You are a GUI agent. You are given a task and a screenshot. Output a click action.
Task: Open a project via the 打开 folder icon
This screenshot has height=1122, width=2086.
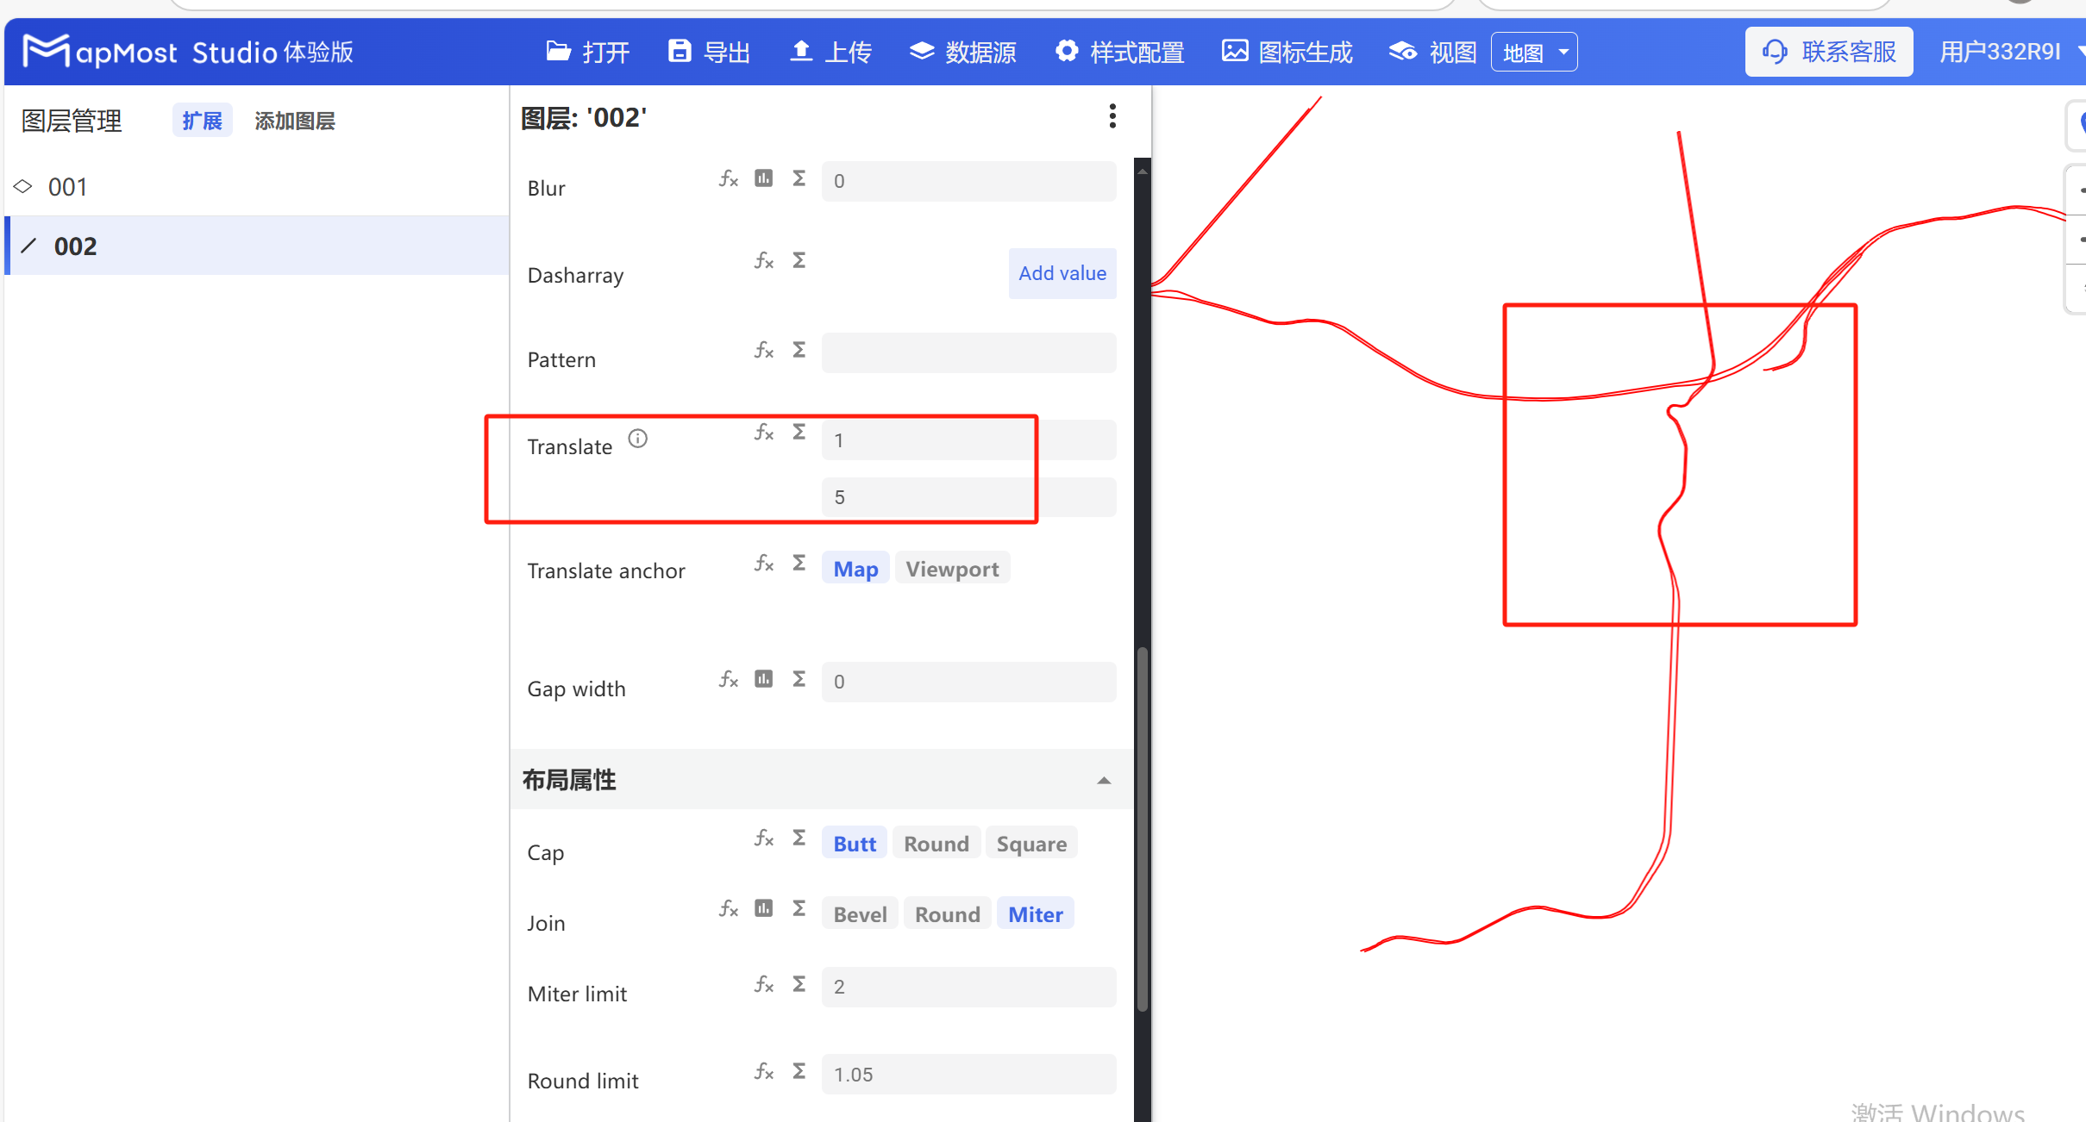point(586,52)
